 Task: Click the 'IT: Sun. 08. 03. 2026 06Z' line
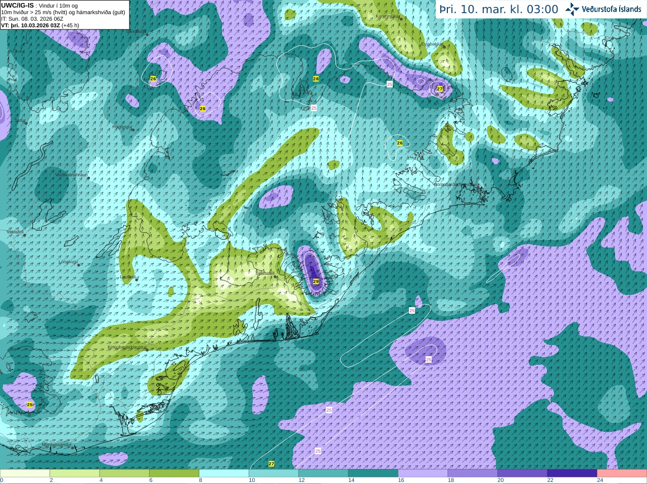tap(32, 19)
